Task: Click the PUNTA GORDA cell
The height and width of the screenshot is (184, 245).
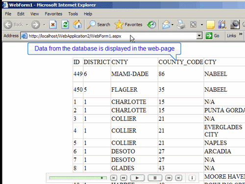Action: tap(224, 110)
